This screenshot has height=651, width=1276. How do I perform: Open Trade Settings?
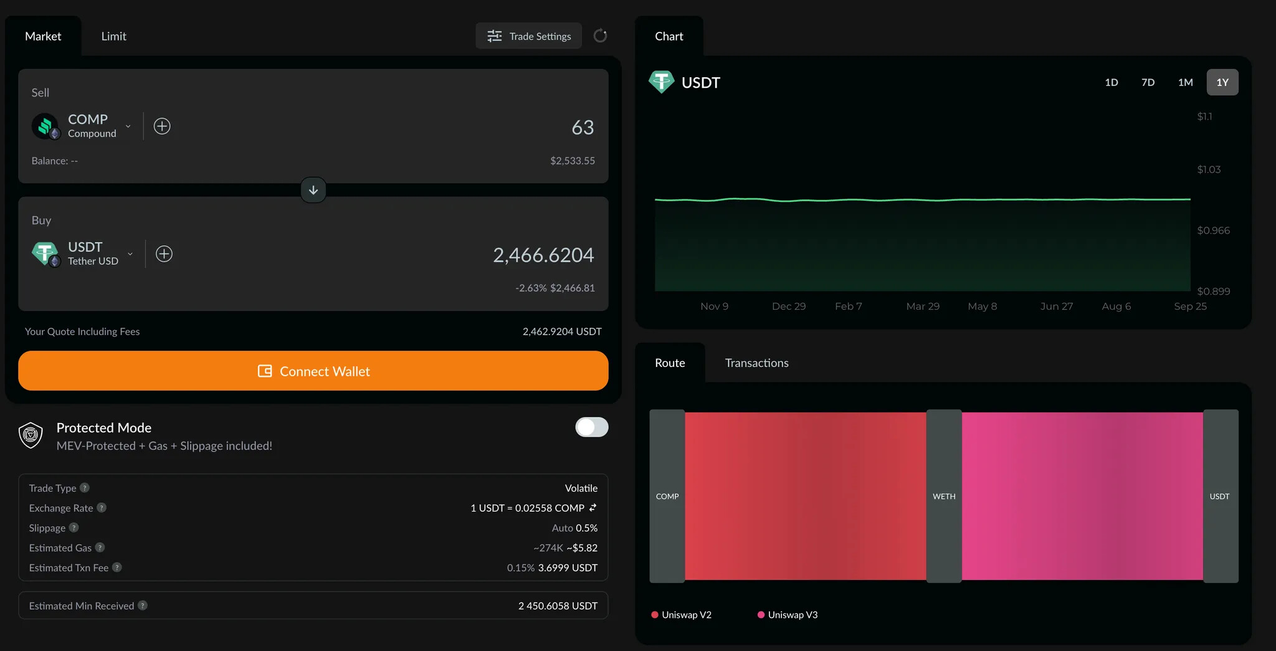pyautogui.click(x=529, y=36)
